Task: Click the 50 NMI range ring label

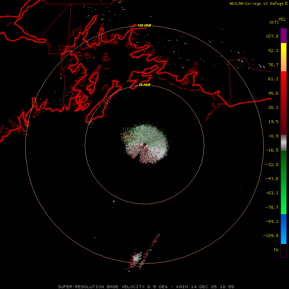Action: point(144,85)
